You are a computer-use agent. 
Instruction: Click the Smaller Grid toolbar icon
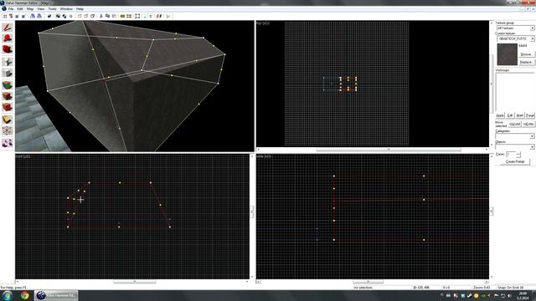[x=17, y=16]
